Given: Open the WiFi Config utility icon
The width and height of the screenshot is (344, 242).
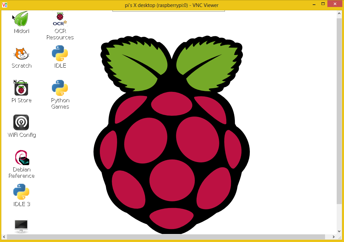Looking at the screenshot, I should click(21, 122).
